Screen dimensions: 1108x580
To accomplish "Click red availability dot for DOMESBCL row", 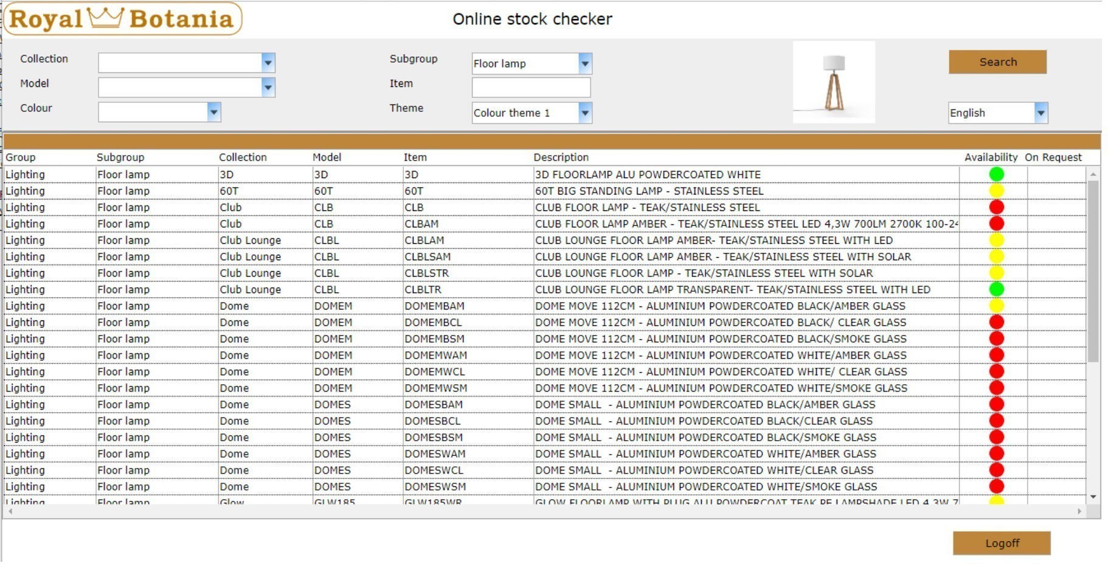I will (x=996, y=421).
